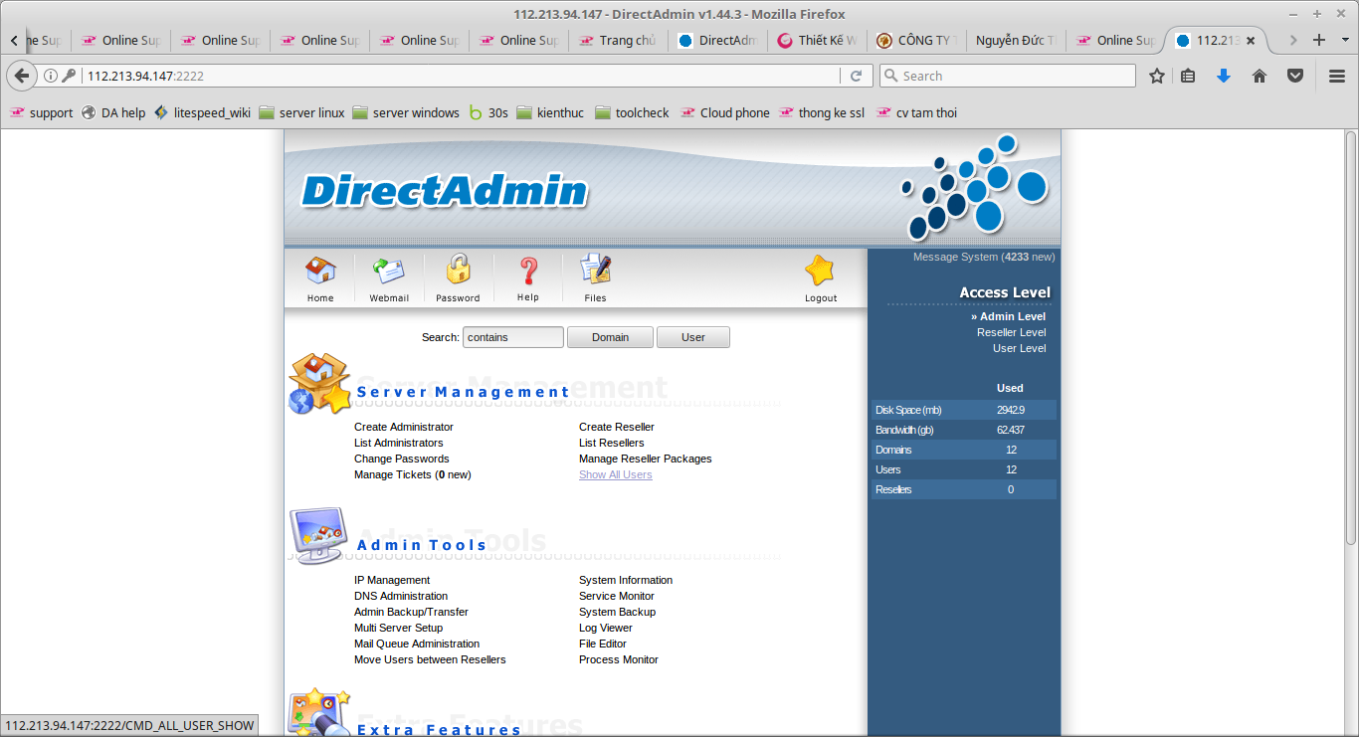Open the DA help bookmark
Image resolution: width=1359 pixels, height=737 pixels.
pos(113,112)
